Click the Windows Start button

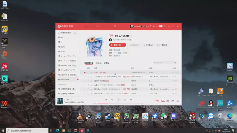coord(3,130)
